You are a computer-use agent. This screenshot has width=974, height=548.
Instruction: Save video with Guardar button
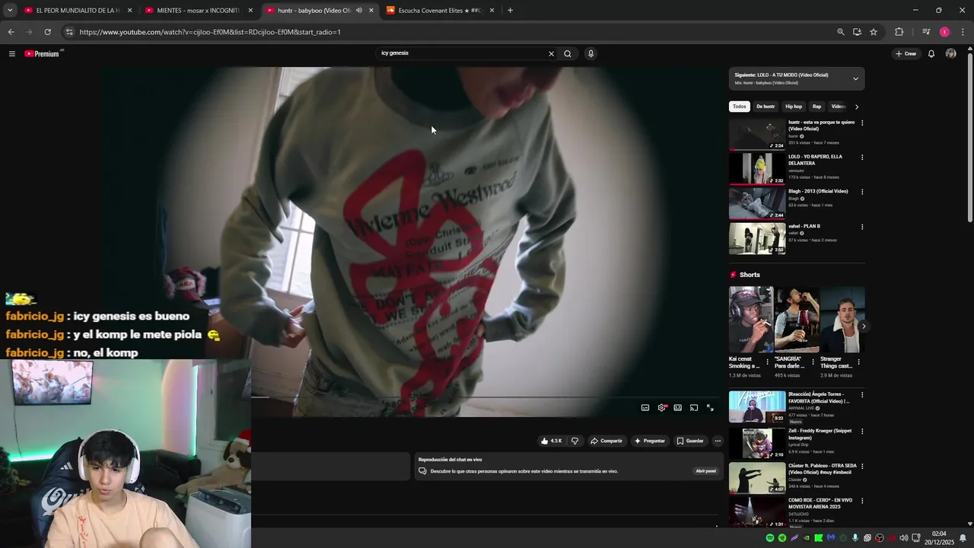[690, 441]
